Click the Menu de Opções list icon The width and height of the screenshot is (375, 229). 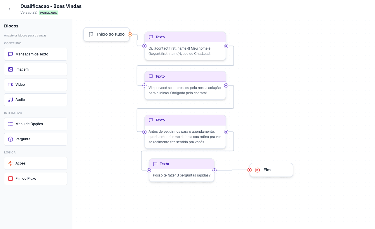tap(11, 124)
